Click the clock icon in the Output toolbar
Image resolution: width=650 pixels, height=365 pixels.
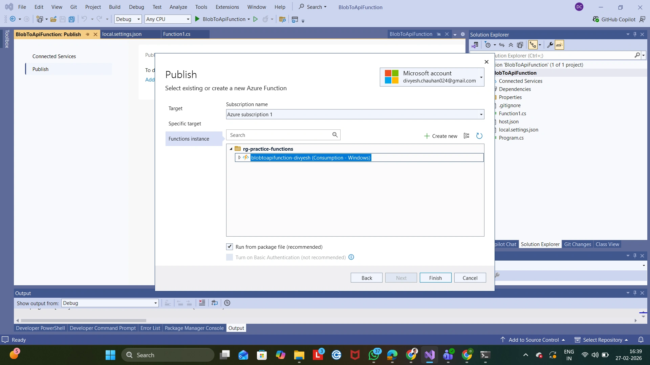[227, 303]
